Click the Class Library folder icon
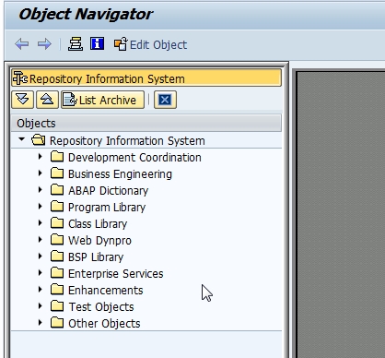385x358 pixels. [57, 223]
